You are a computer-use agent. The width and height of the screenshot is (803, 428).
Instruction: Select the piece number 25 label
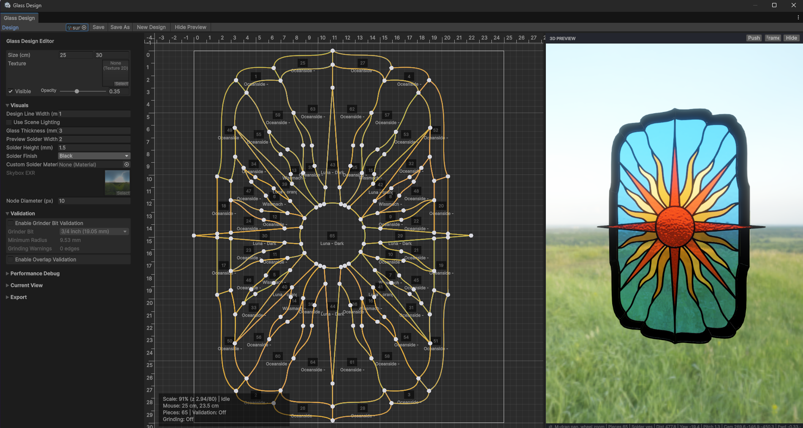303,63
